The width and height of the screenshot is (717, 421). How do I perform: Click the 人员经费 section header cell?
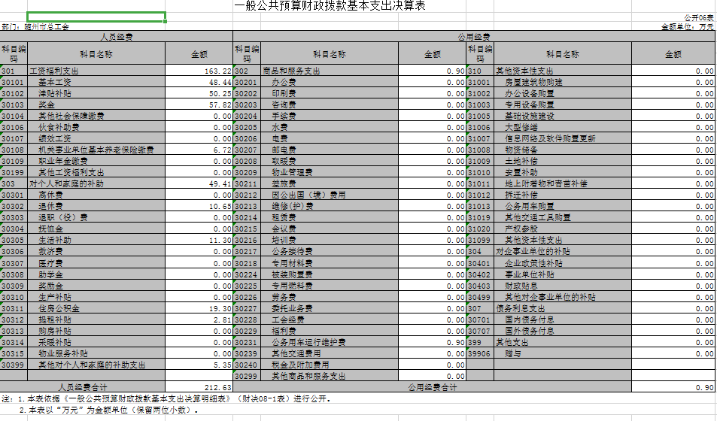click(x=117, y=36)
